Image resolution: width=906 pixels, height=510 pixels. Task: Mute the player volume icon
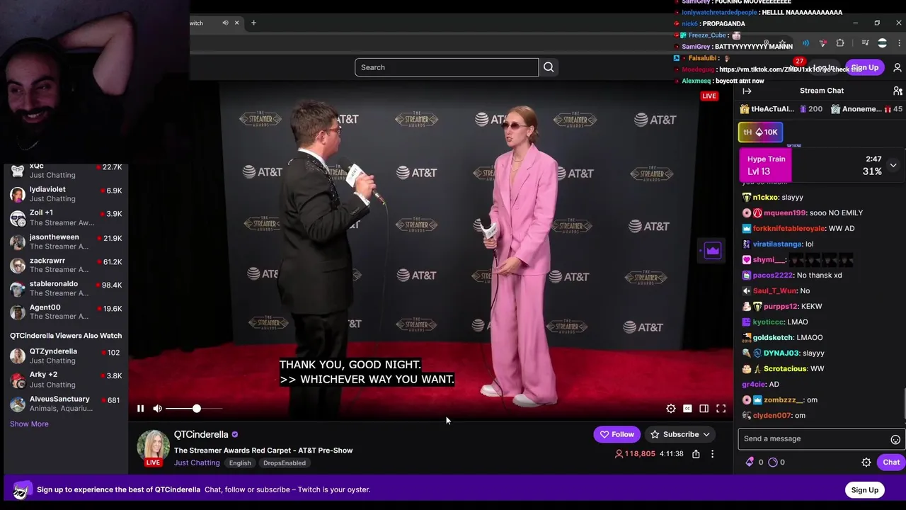coord(157,409)
